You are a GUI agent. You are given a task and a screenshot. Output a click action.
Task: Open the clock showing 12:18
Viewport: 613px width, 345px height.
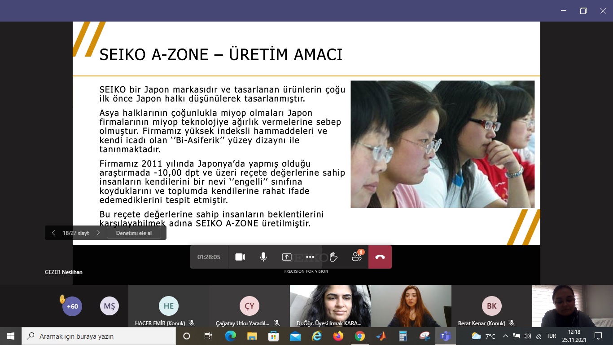(574, 336)
